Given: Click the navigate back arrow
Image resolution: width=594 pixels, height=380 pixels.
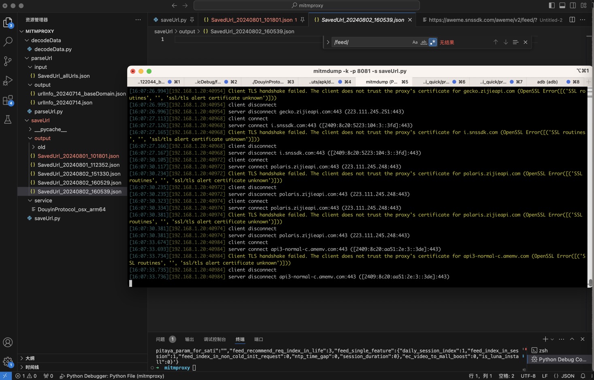Looking at the screenshot, I should point(175,5).
